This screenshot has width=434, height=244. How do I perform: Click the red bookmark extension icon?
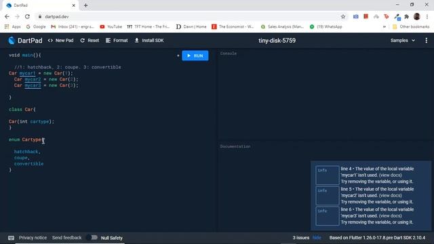click(366, 16)
